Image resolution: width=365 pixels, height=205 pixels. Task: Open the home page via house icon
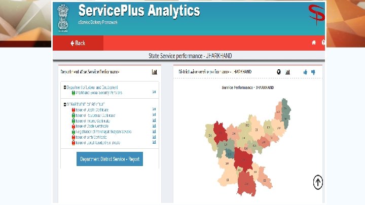tap(314, 43)
